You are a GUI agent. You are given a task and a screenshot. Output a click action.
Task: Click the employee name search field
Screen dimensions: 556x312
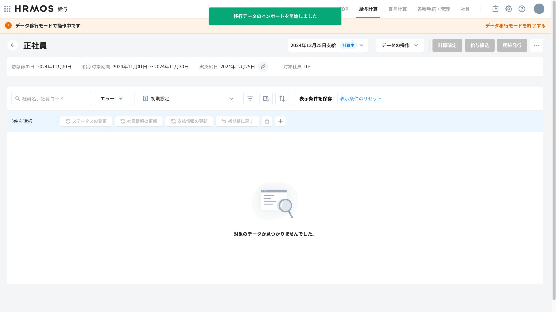[51, 99]
